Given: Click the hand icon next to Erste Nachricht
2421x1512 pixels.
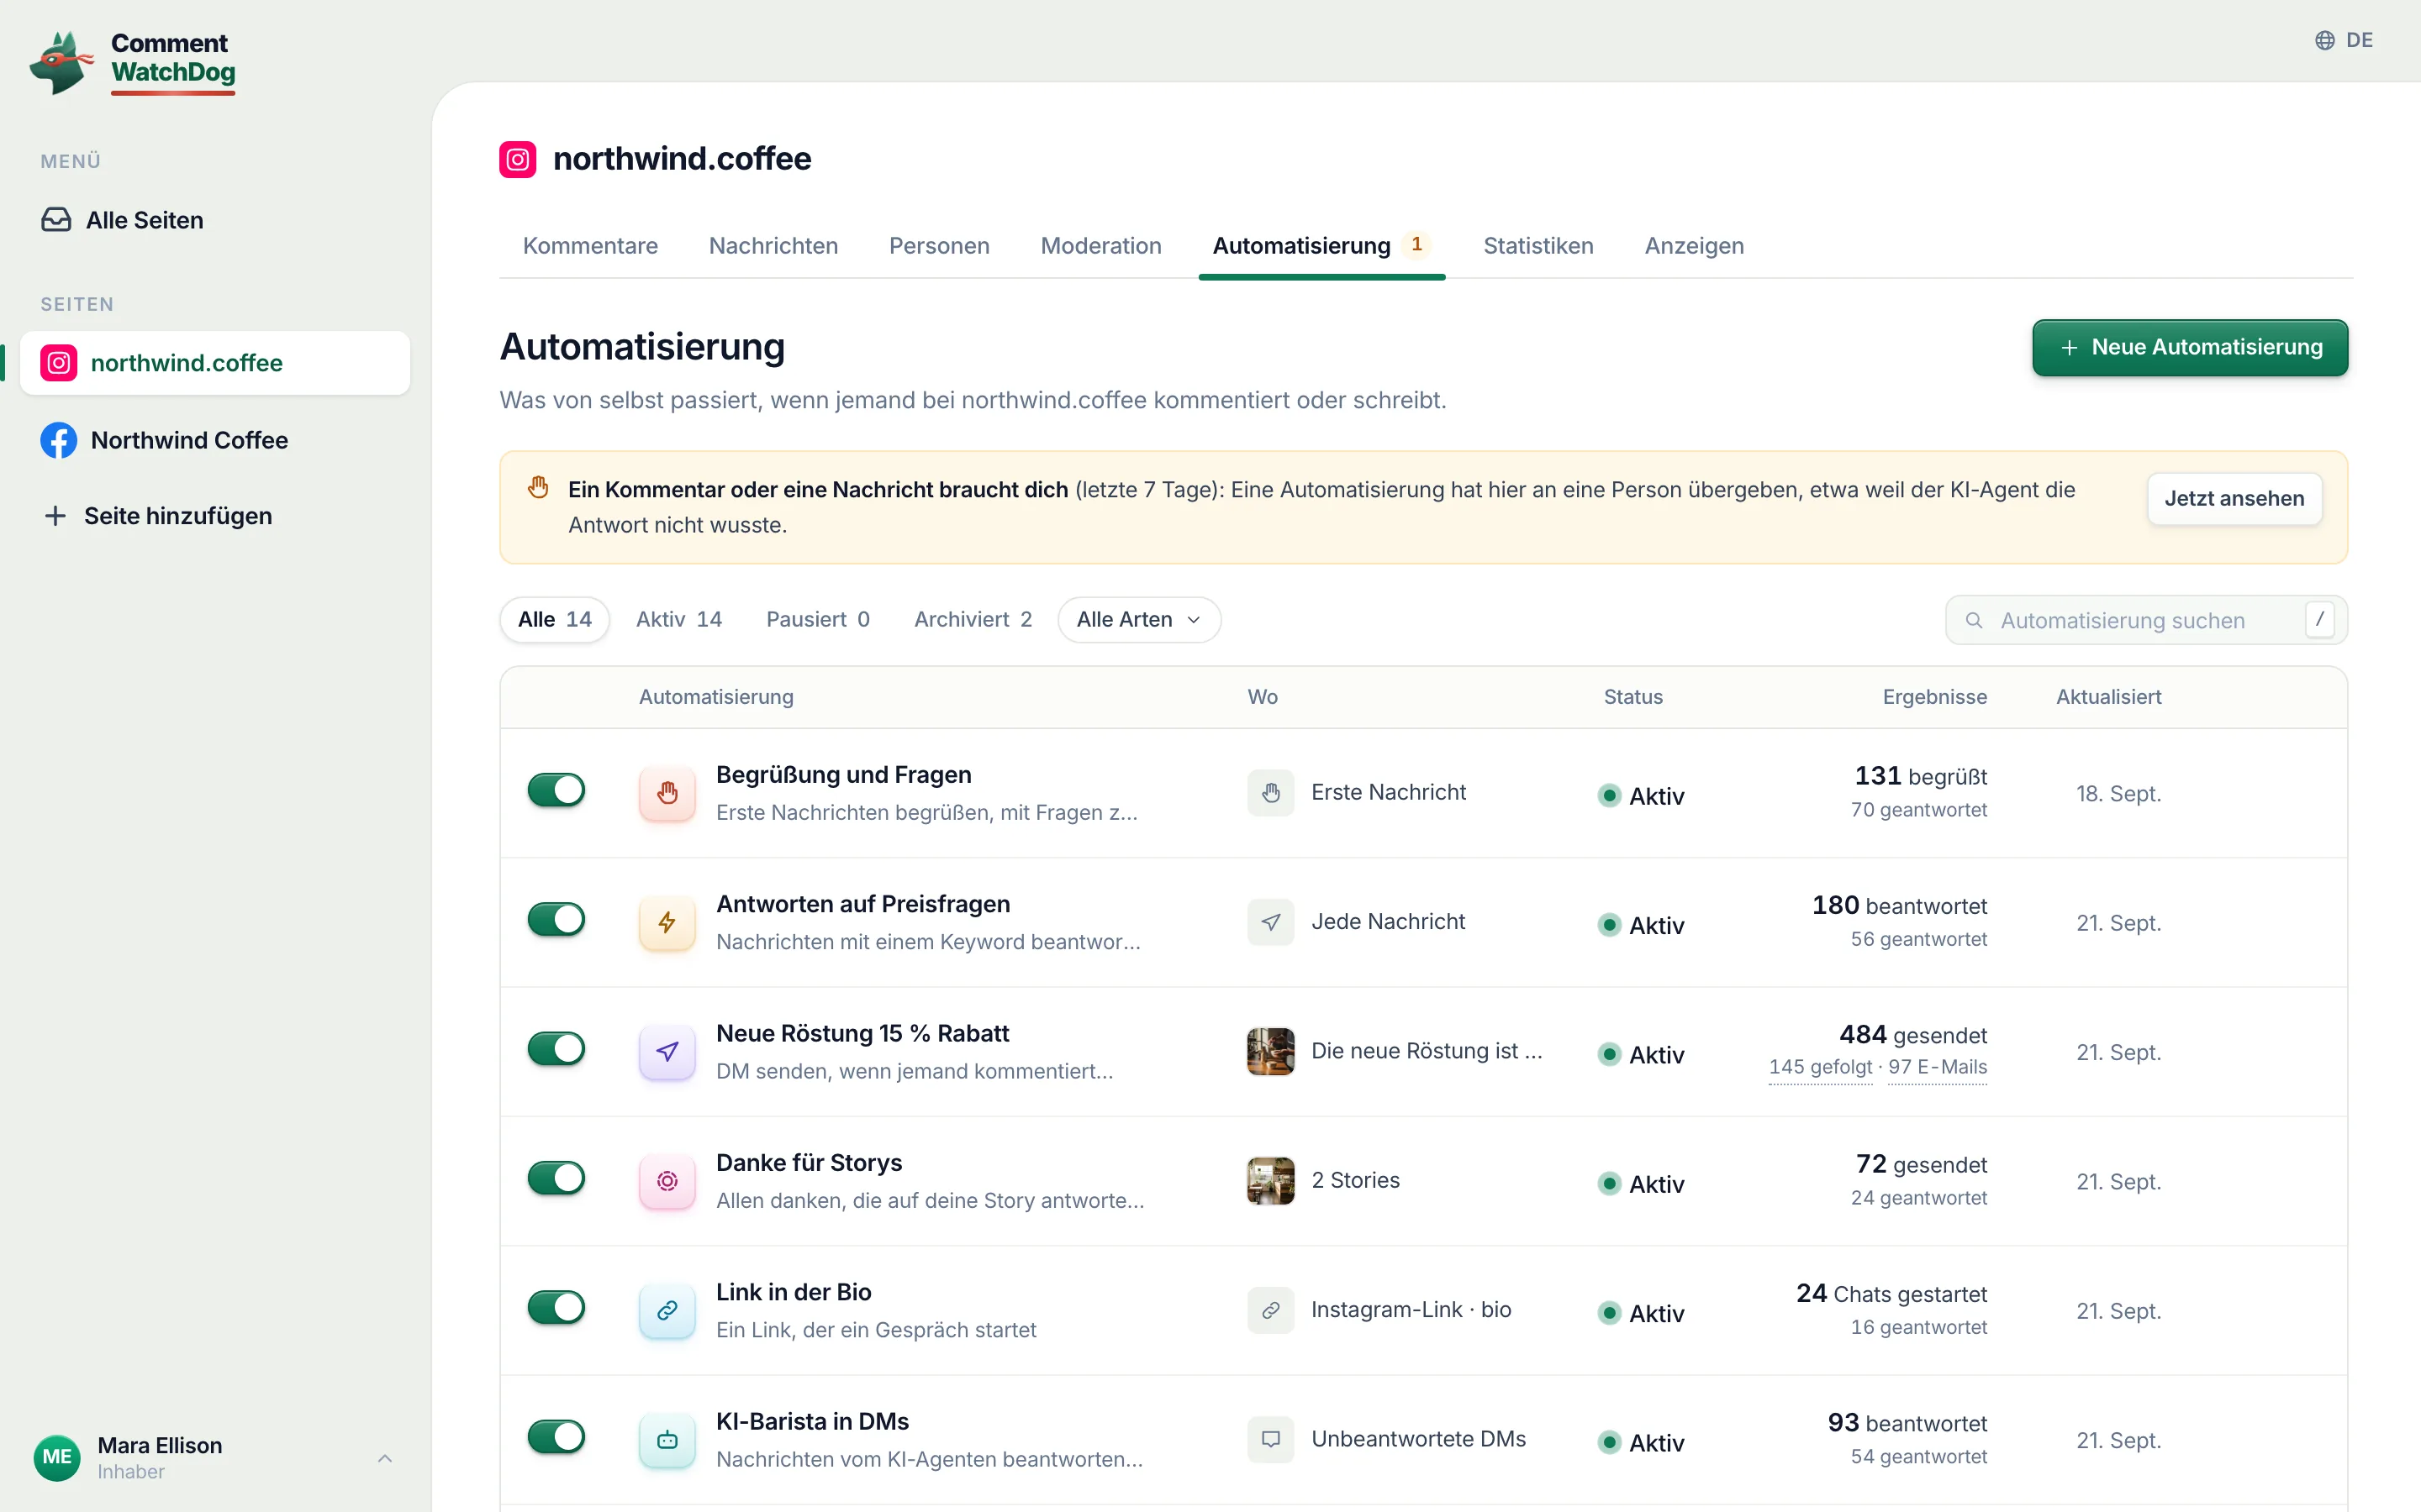Looking at the screenshot, I should pos(1270,793).
